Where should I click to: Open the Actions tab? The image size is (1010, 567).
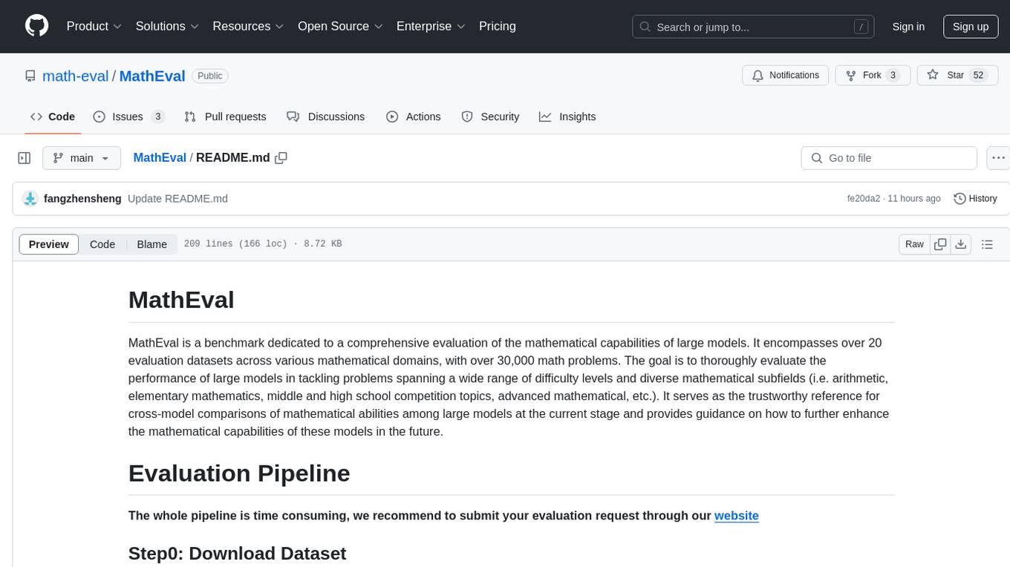click(414, 117)
